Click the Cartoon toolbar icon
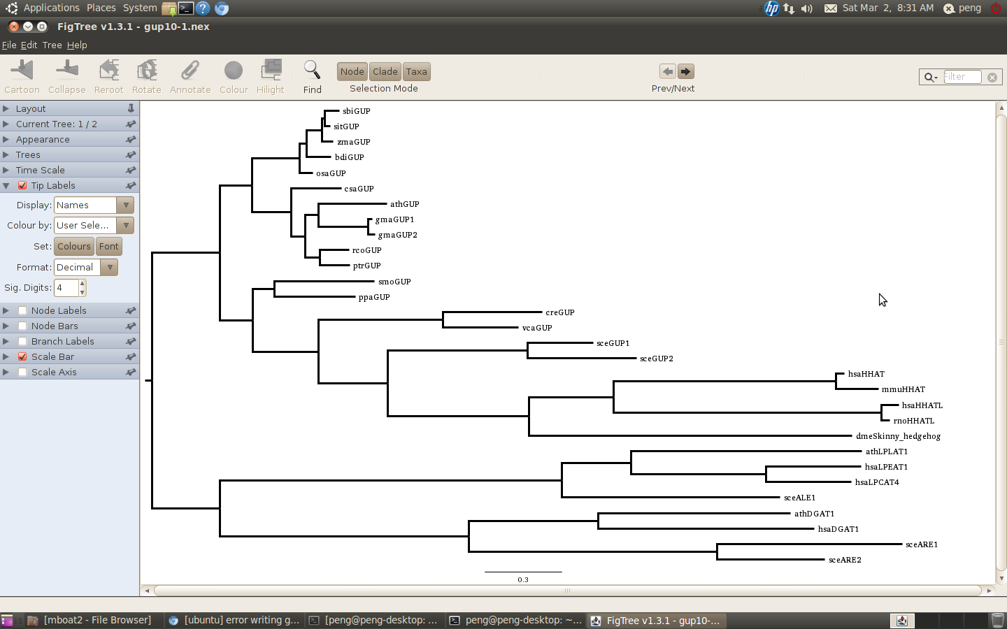The image size is (1007, 629). (x=22, y=71)
